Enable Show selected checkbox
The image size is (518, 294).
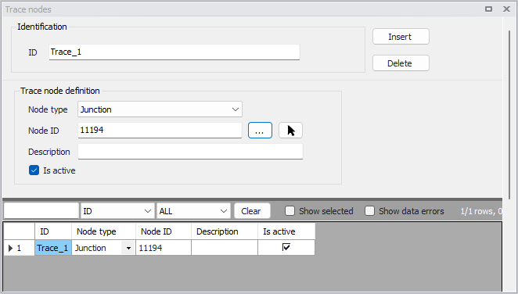pyautogui.click(x=290, y=211)
